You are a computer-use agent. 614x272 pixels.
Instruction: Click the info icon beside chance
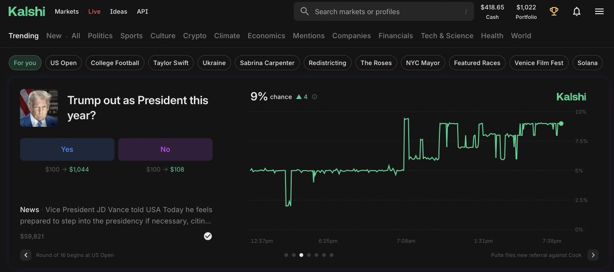tap(315, 97)
